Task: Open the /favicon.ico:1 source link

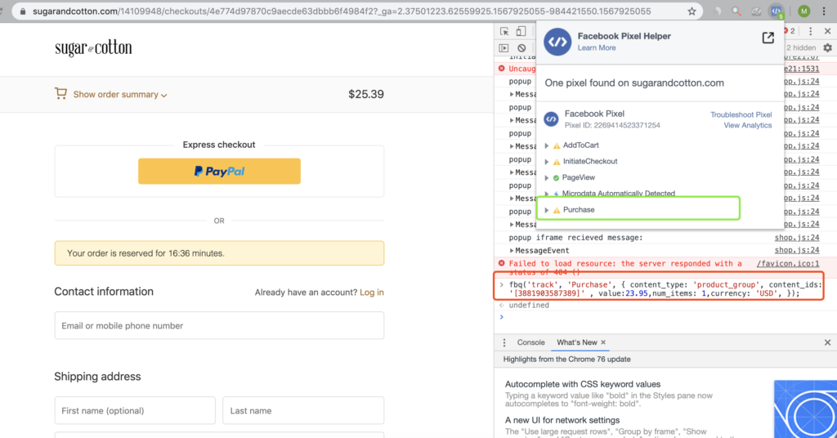Action: [787, 264]
